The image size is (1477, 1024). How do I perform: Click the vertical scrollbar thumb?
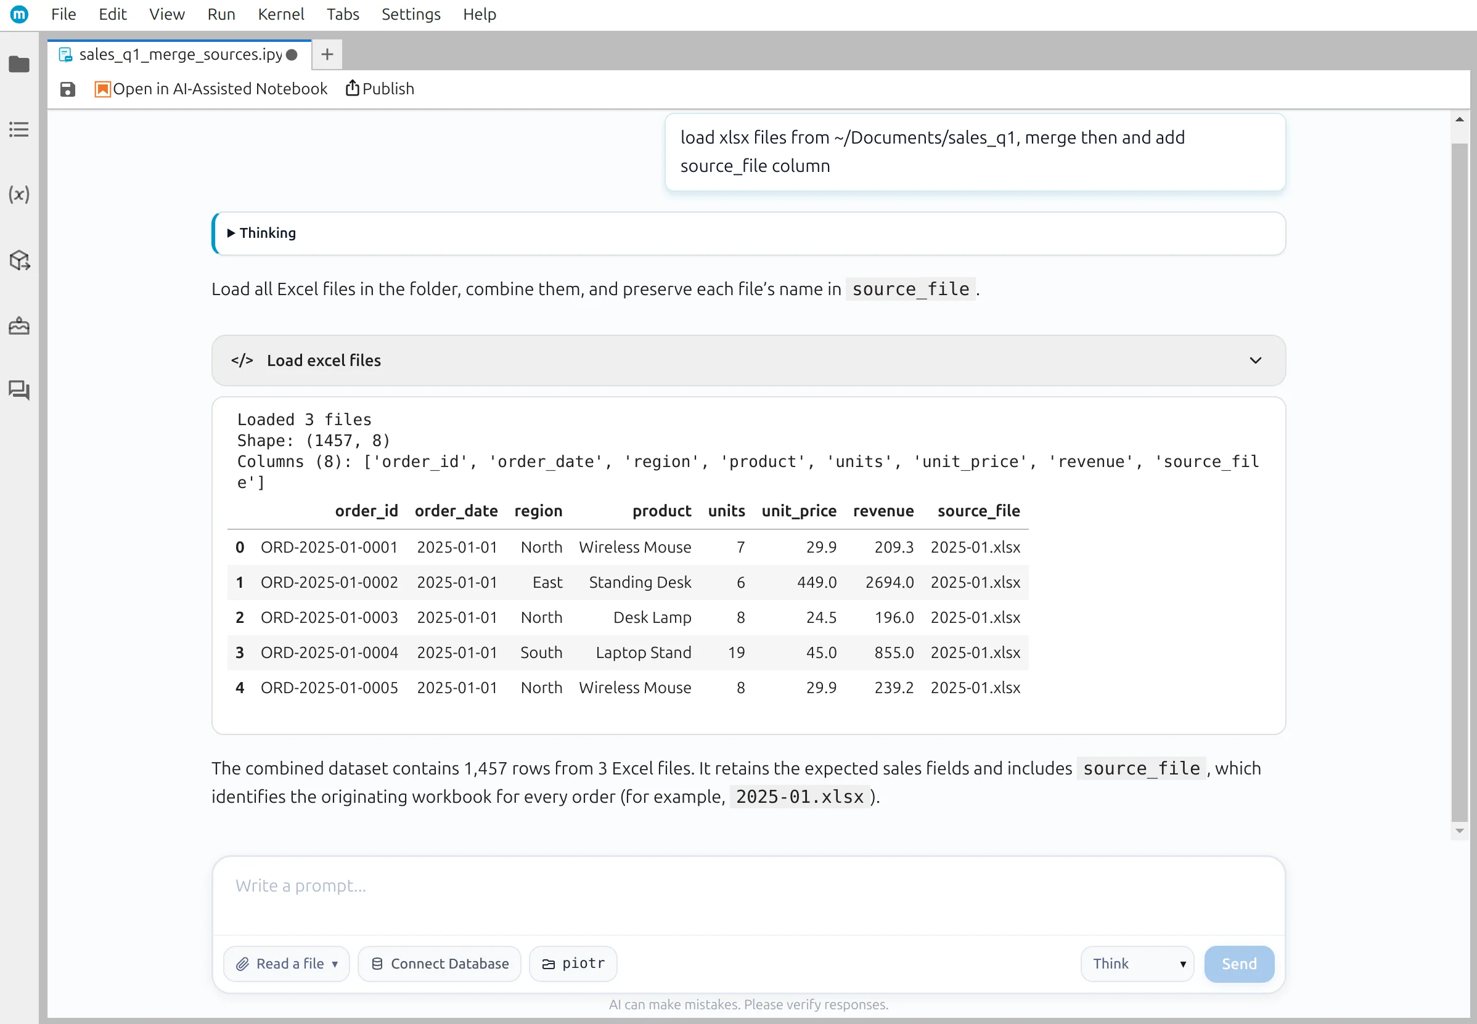1460,481
